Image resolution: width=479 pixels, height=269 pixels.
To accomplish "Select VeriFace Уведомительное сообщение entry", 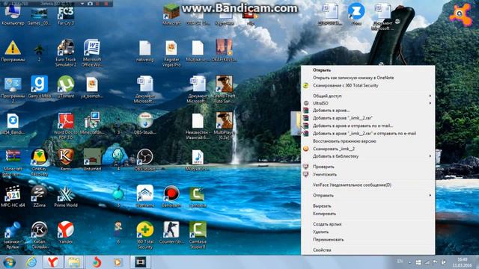I will point(367,185).
